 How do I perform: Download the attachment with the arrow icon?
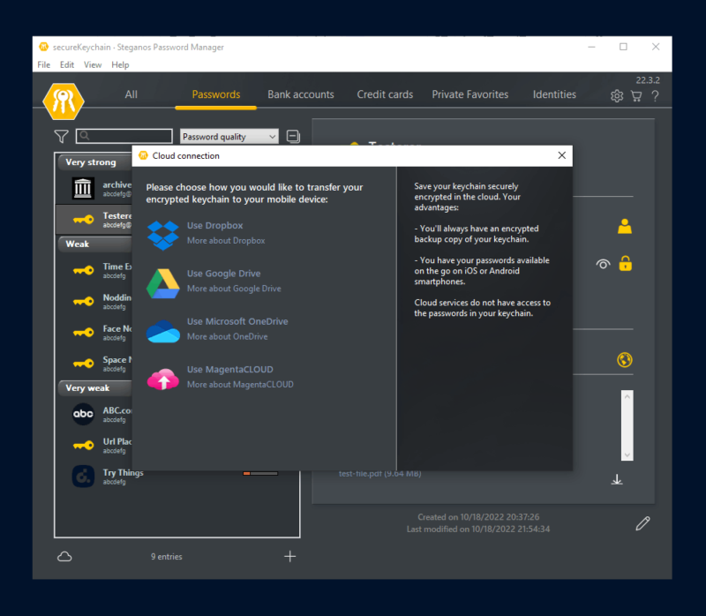click(617, 480)
